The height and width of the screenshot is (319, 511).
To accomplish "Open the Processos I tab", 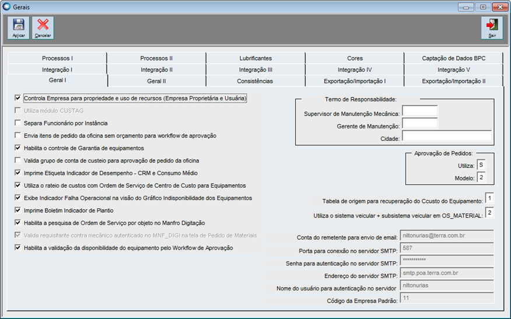I will [x=57, y=58].
